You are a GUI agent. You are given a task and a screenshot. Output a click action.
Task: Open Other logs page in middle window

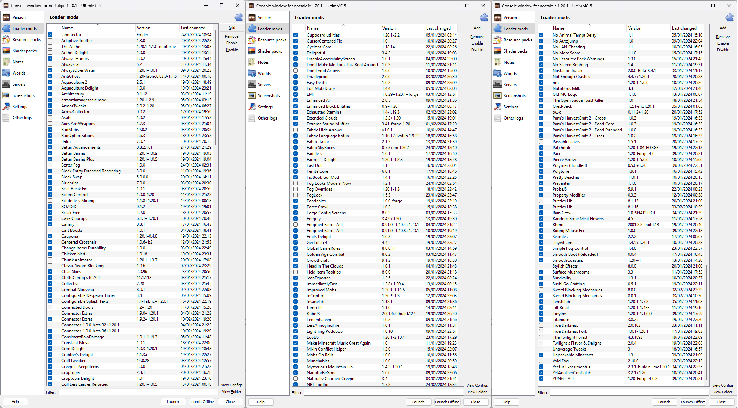[x=267, y=118]
